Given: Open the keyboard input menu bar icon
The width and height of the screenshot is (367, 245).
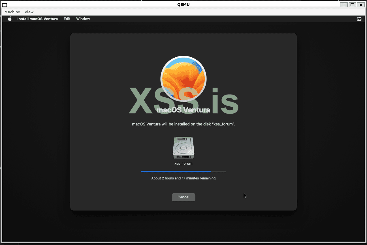Looking at the screenshot, I should coord(359,19).
